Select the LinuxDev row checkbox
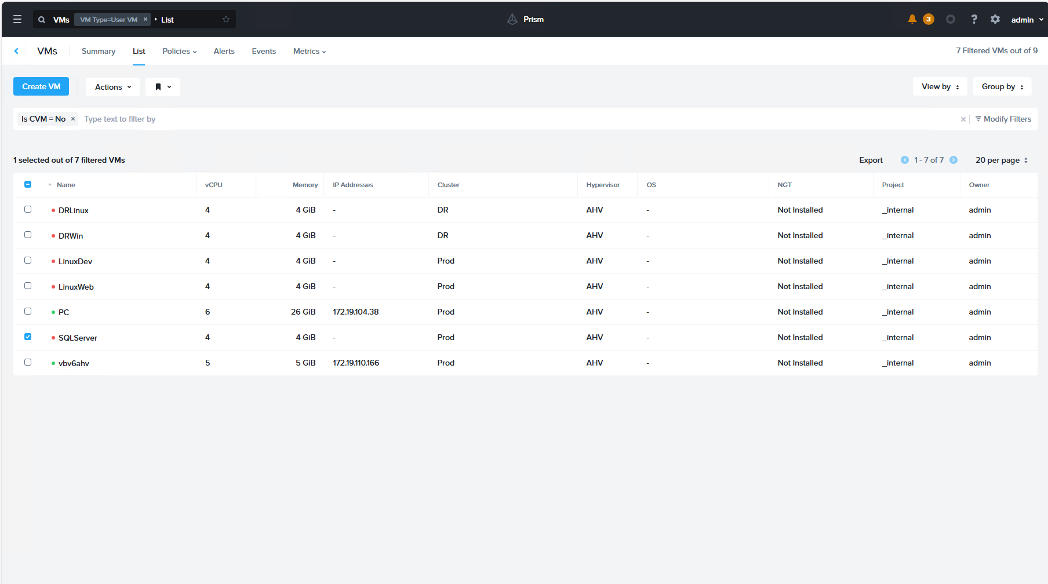This screenshot has width=1048, height=584. (x=28, y=260)
